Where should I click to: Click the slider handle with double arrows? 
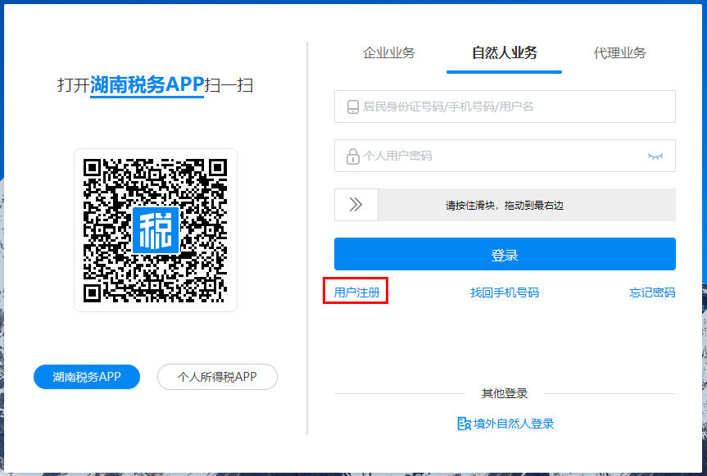click(x=356, y=205)
